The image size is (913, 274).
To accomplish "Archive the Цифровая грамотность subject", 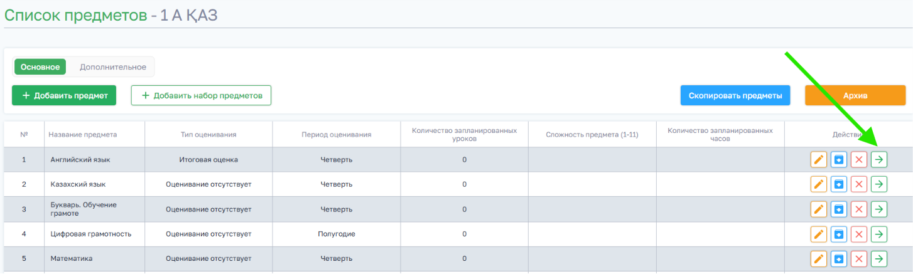I will (839, 234).
